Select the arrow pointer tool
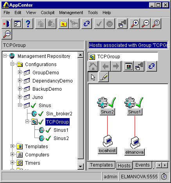Screen dimensions: 171x183 pos(93,77)
